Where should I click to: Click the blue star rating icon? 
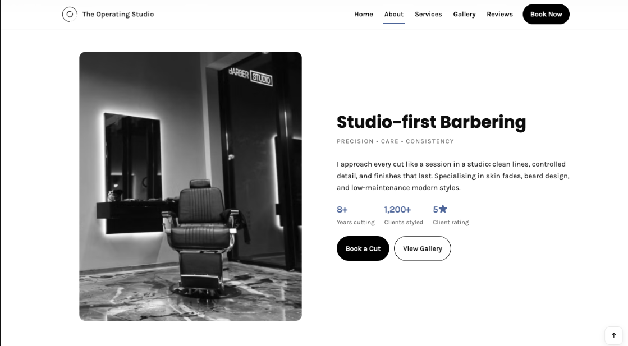click(x=443, y=209)
